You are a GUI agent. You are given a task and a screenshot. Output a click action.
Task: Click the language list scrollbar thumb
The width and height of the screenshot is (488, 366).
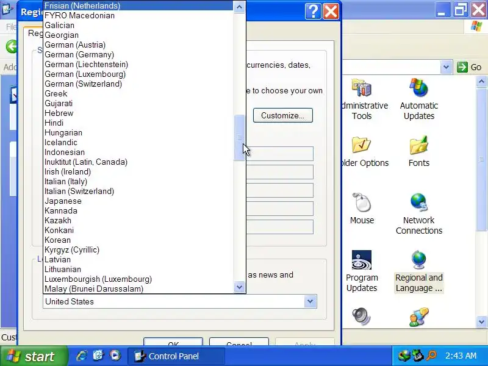[x=239, y=138]
